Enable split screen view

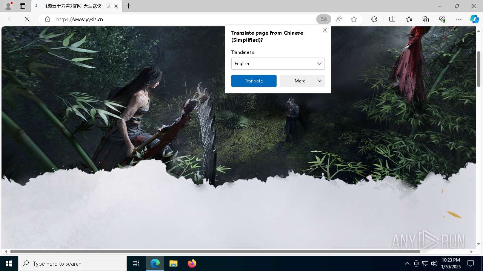coord(392,19)
